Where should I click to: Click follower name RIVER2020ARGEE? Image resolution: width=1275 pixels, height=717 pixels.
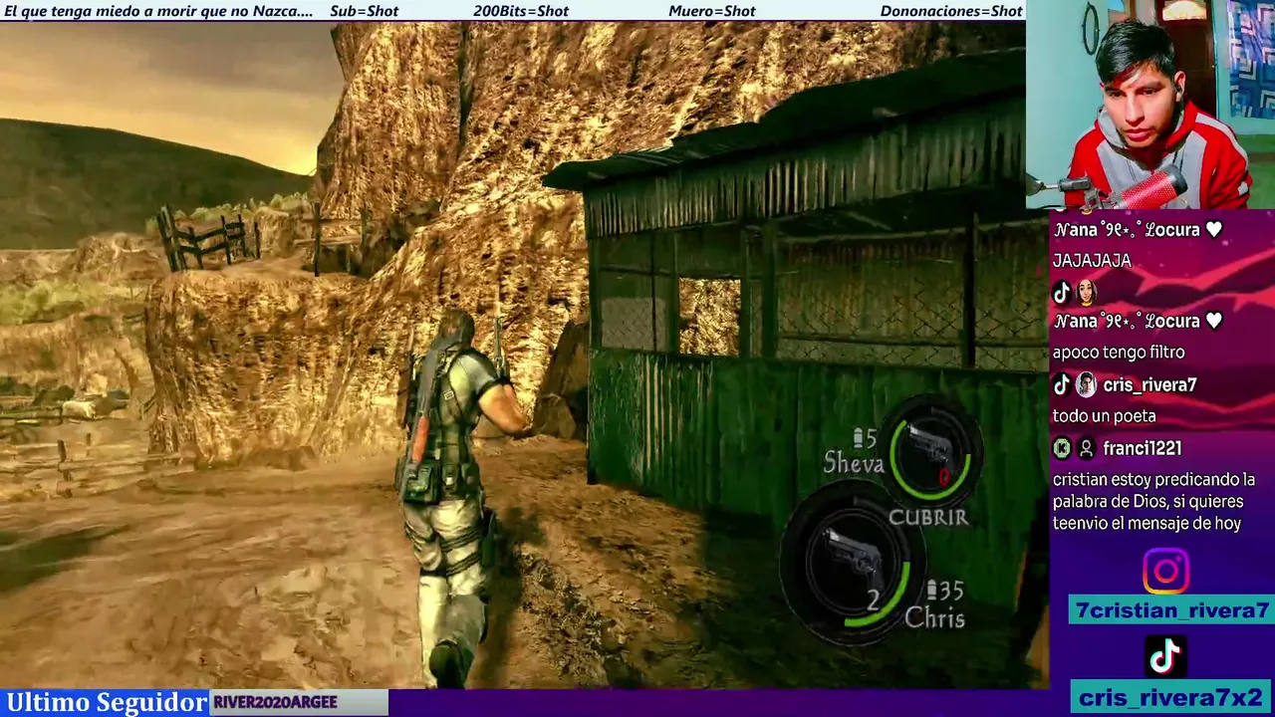[x=275, y=702]
